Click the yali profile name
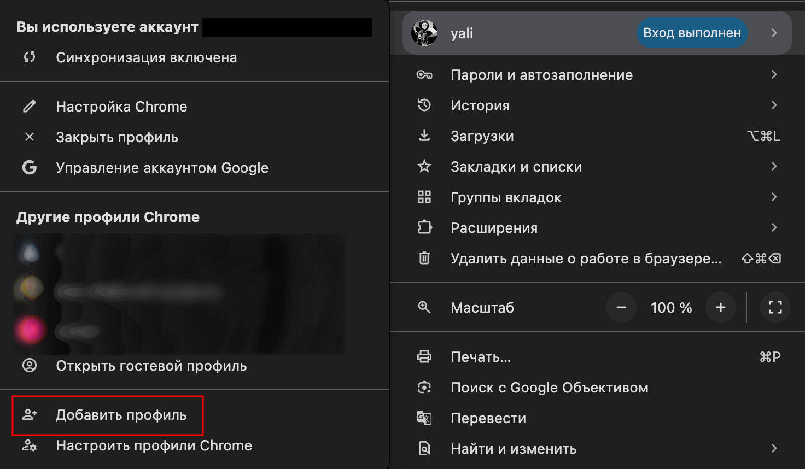 tap(462, 33)
